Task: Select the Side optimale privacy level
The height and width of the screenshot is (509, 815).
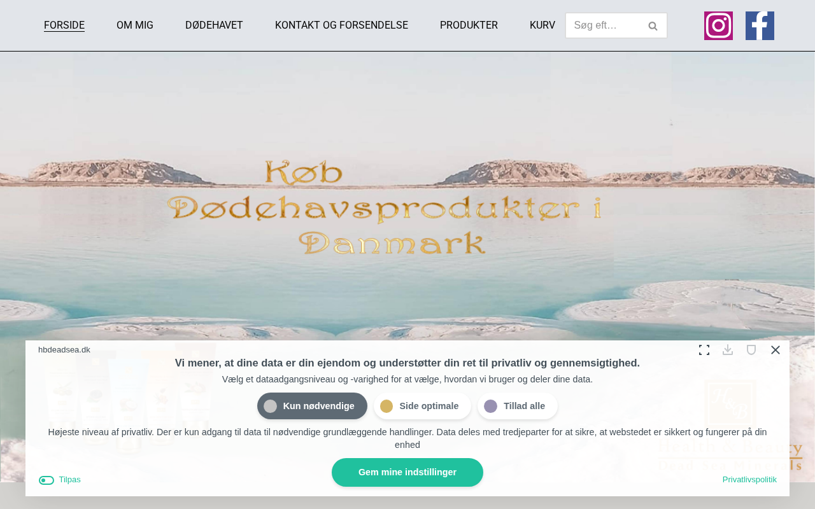Action: (422, 406)
